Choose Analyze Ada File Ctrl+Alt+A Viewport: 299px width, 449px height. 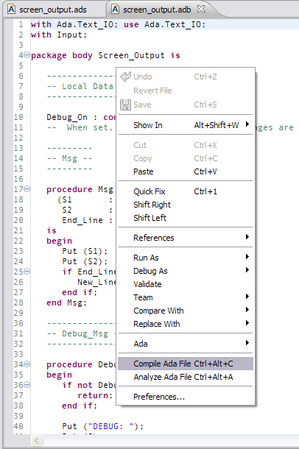click(x=186, y=377)
